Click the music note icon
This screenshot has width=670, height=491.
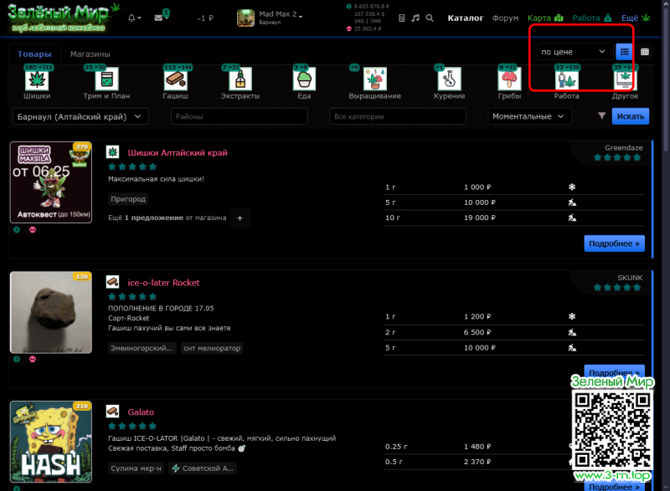(415, 18)
